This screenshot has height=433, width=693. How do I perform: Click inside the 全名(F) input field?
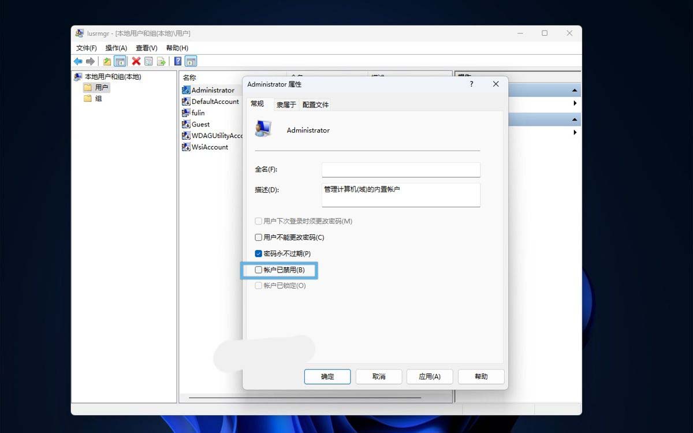(x=401, y=169)
